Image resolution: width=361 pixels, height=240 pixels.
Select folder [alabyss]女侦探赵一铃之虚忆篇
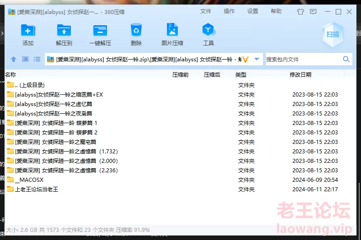180,104
